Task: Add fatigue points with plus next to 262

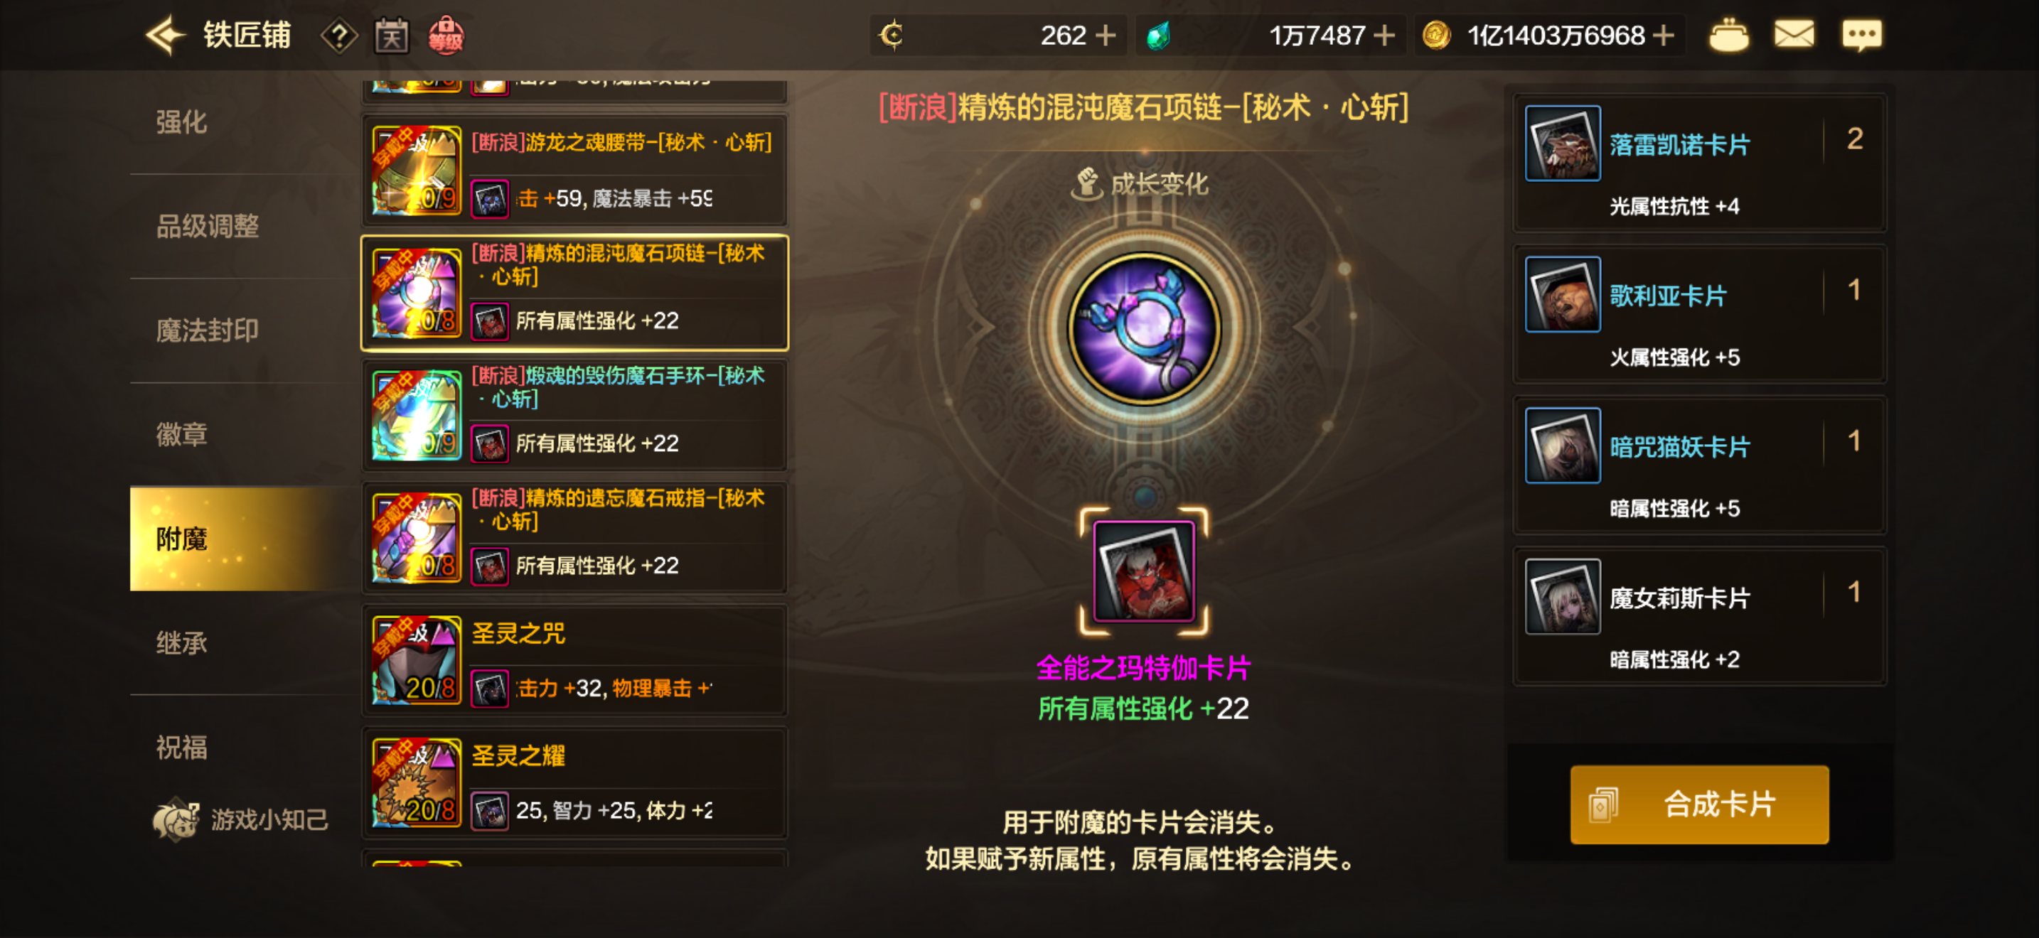Action: (x=1105, y=36)
